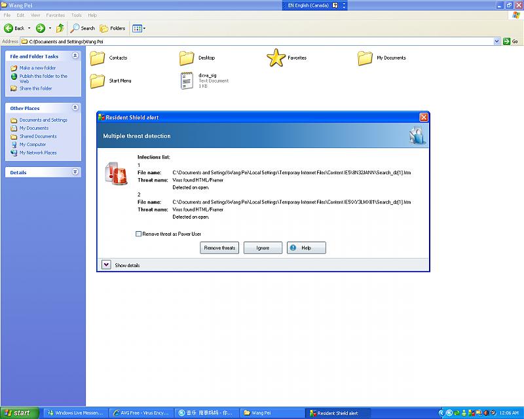Open the View menu

point(35,15)
